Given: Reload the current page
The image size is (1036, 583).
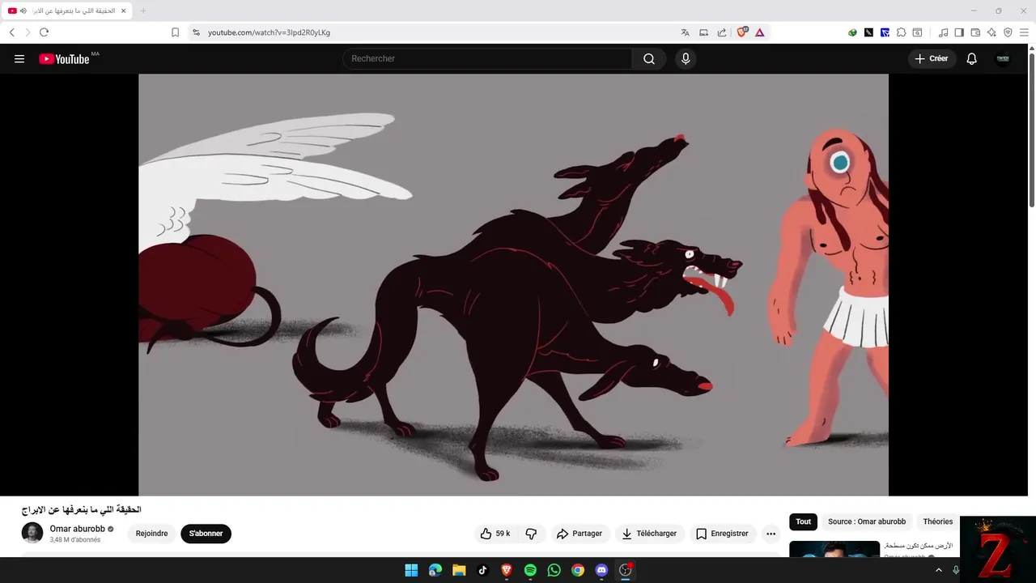Looking at the screenshot, I should [x=44, y=32].
